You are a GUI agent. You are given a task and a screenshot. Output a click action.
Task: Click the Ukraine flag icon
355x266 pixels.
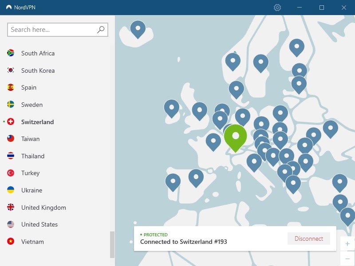[11, 190]
